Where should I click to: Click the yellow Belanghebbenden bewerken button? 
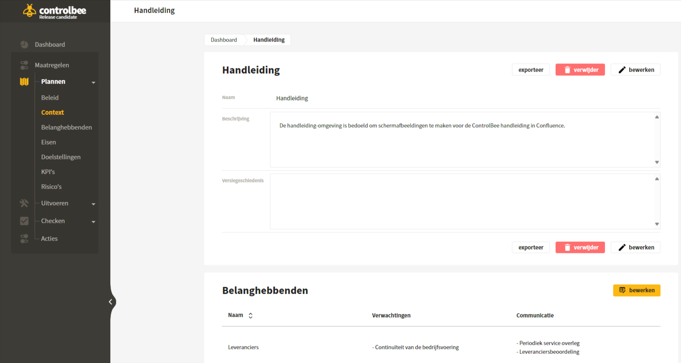point(637,290)
